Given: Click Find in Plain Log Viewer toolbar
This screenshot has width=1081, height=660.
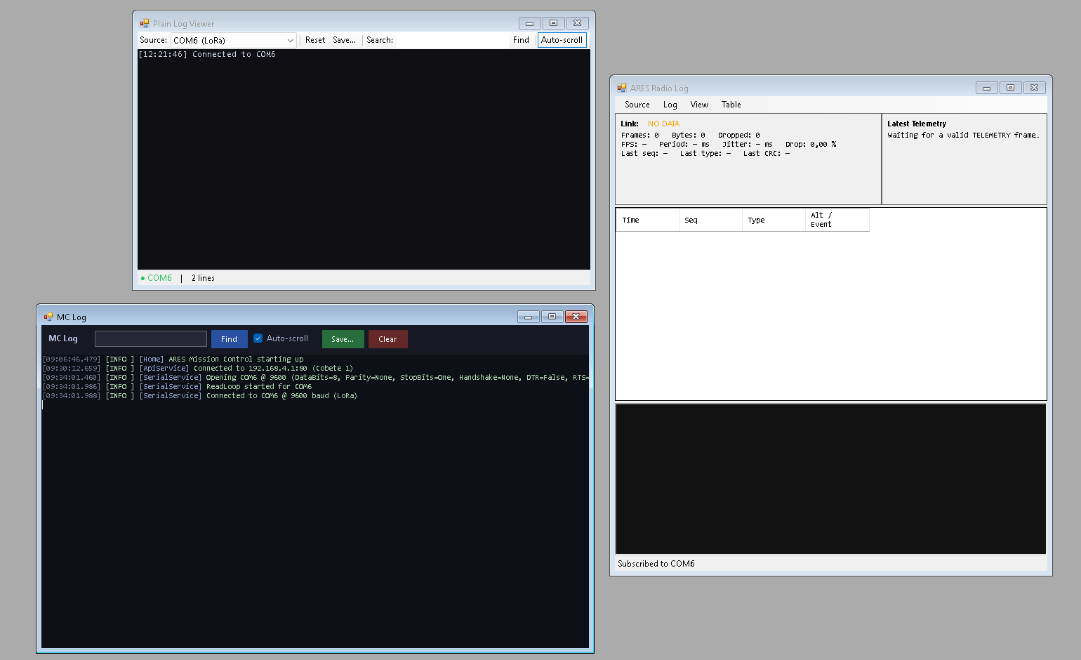Looking at the screenshot, I should (521, 40).
